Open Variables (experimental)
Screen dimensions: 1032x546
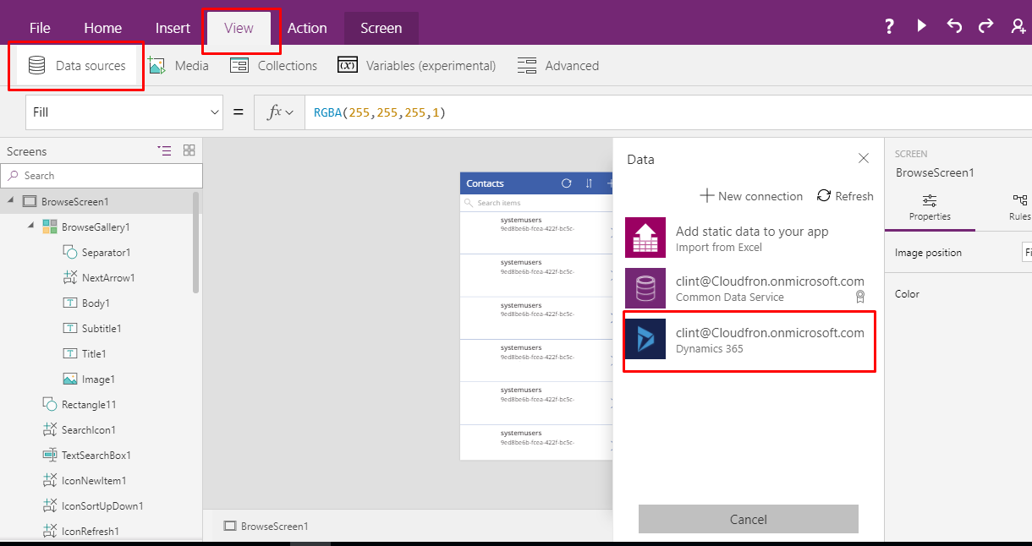(416, 66)
